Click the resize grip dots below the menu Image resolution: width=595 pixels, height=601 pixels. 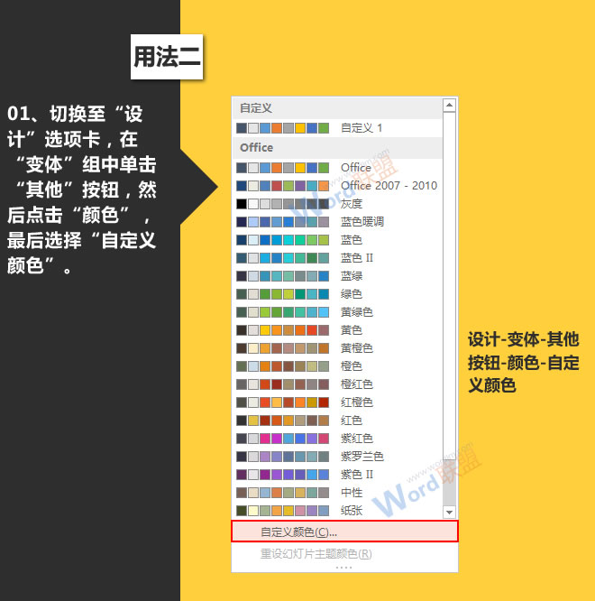[x=344, y=568]
